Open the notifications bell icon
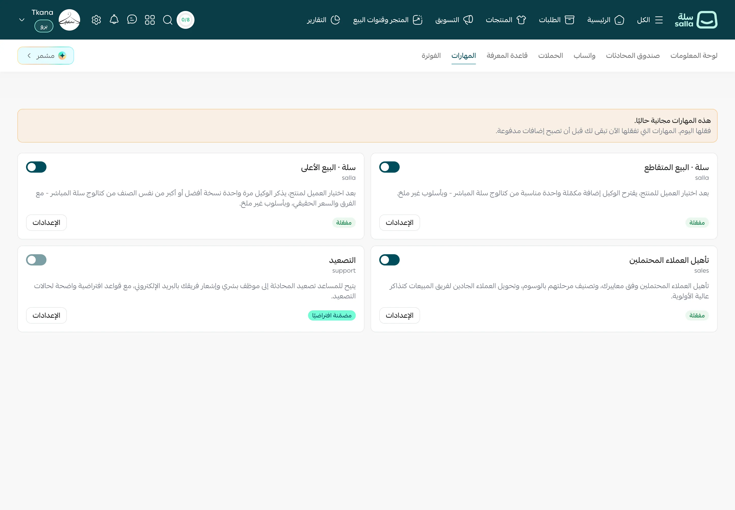 point(114,20)
